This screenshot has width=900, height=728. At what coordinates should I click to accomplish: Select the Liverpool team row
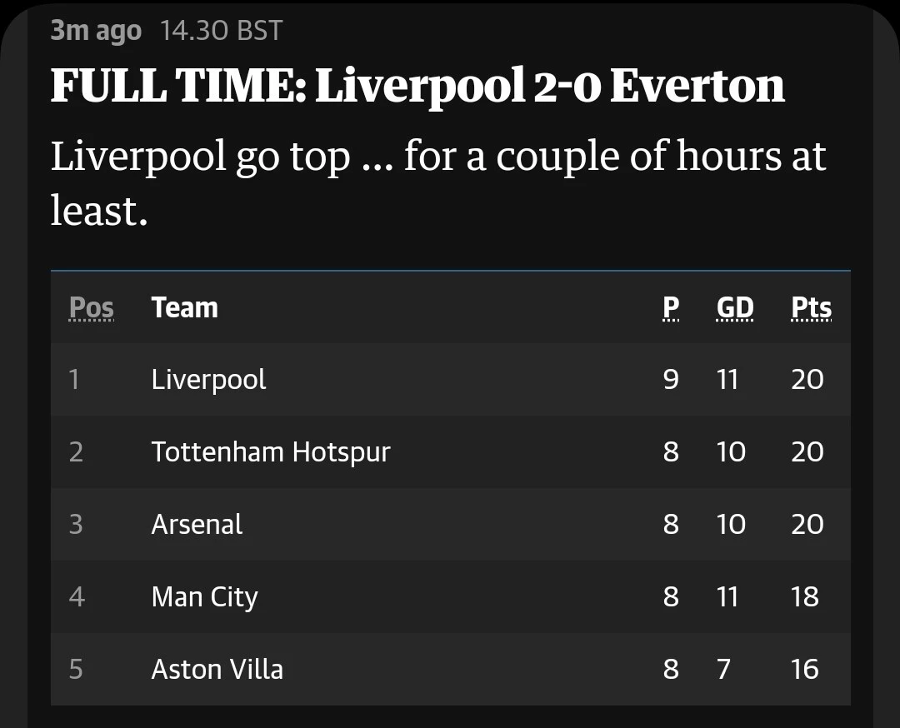pos(451,379)
